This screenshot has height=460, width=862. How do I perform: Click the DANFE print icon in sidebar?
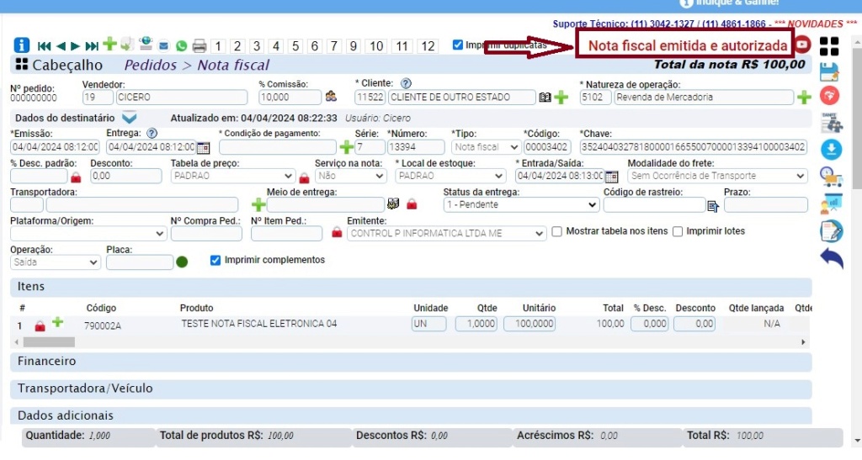(831, 123)
